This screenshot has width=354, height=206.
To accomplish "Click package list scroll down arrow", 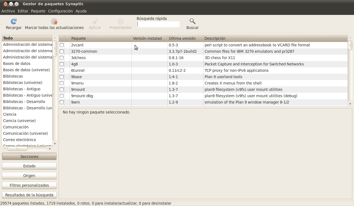I will [350, 104].
